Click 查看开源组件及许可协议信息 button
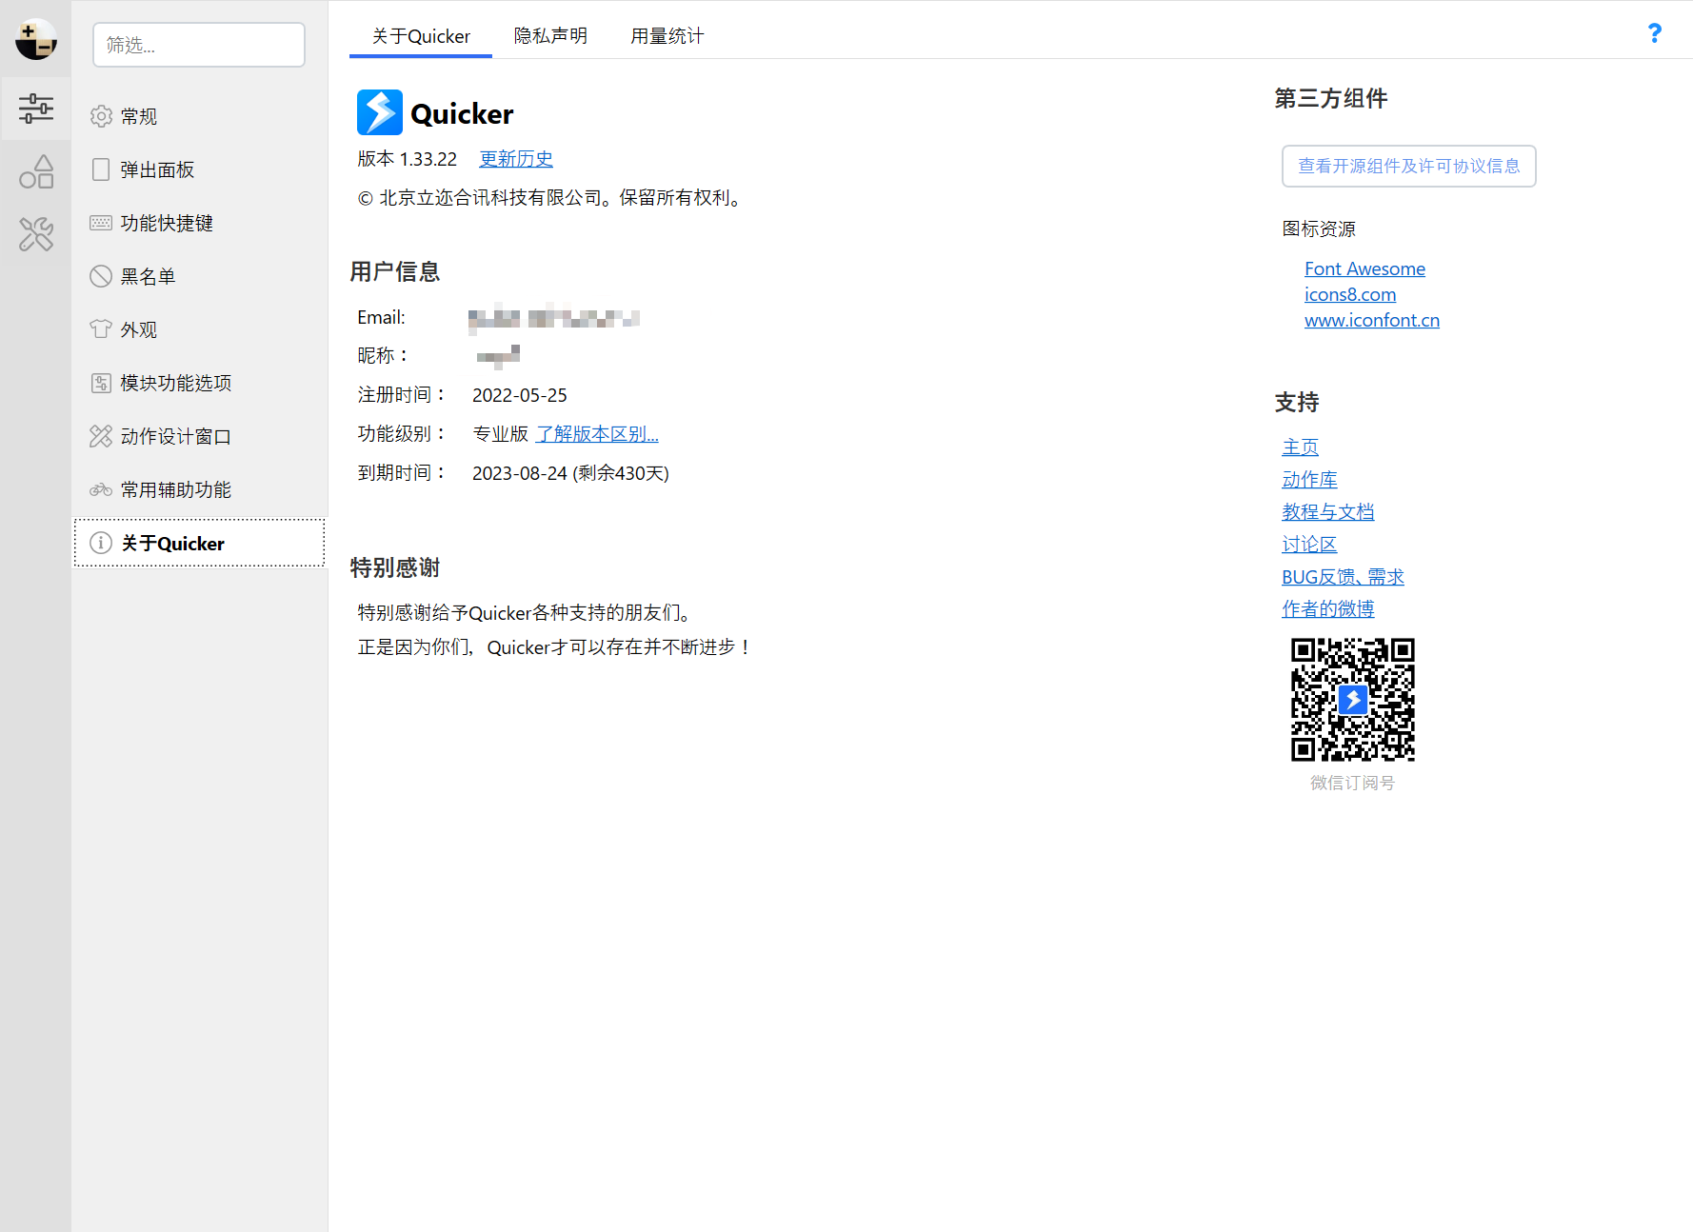1693x1232 pixels. (x=1408, y=166)
